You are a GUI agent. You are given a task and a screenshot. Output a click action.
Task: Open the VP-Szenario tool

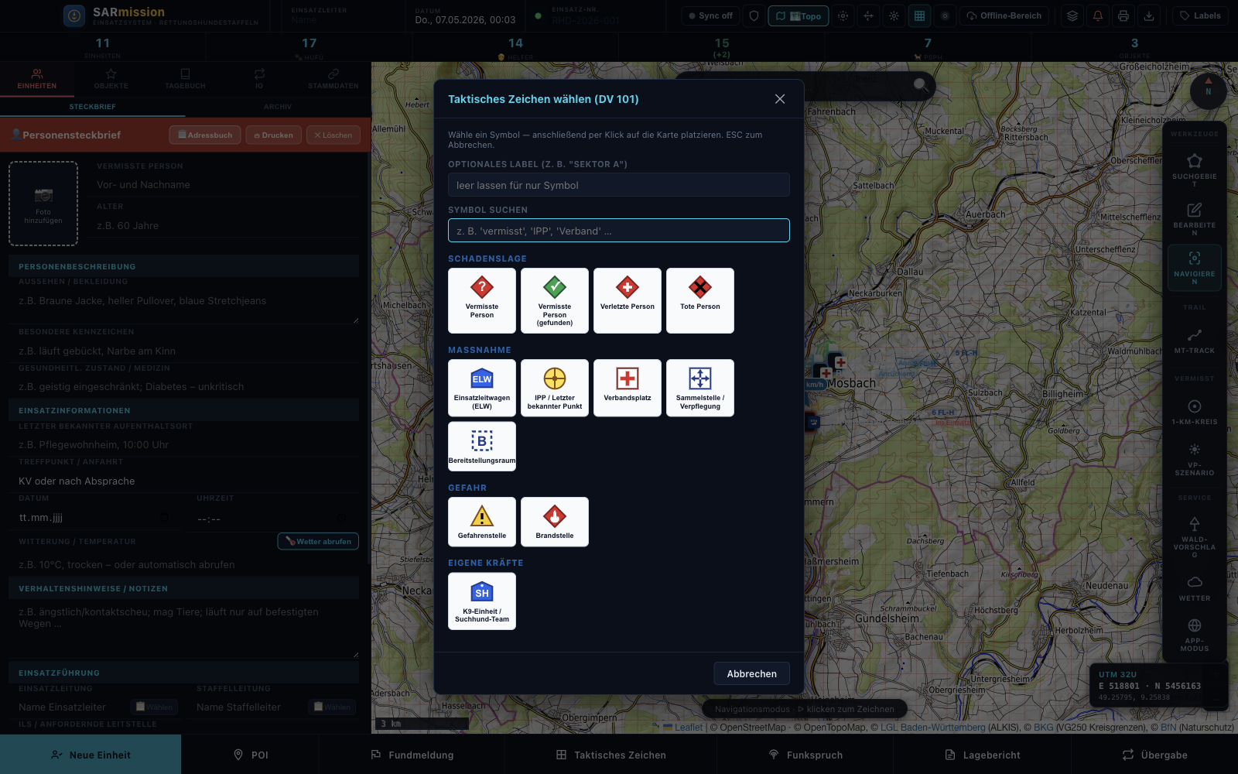point(1195,460)
